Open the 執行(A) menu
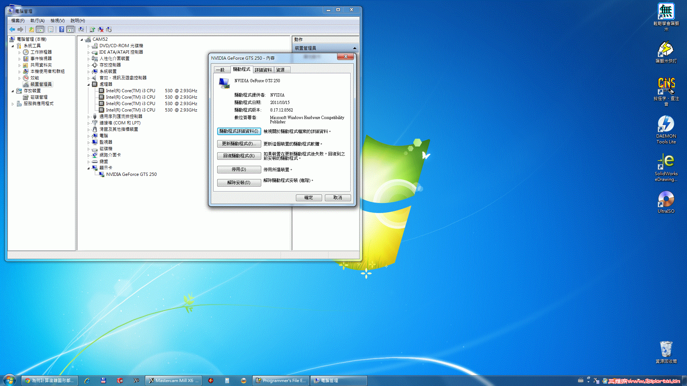 (x=37, y=21)
